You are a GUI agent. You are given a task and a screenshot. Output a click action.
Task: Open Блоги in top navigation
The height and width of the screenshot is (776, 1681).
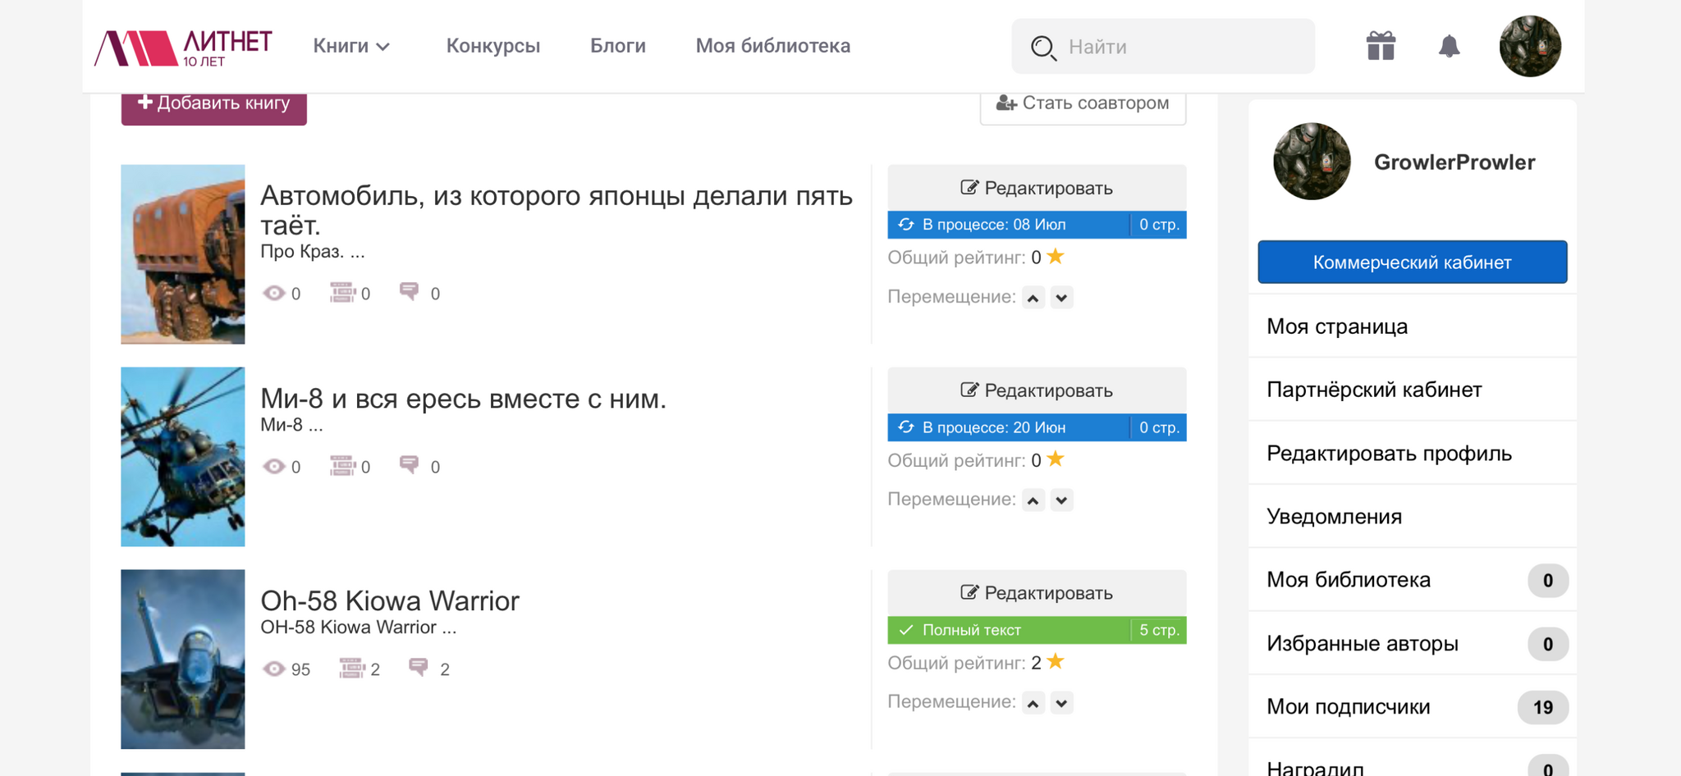click(x=618, y=46)
